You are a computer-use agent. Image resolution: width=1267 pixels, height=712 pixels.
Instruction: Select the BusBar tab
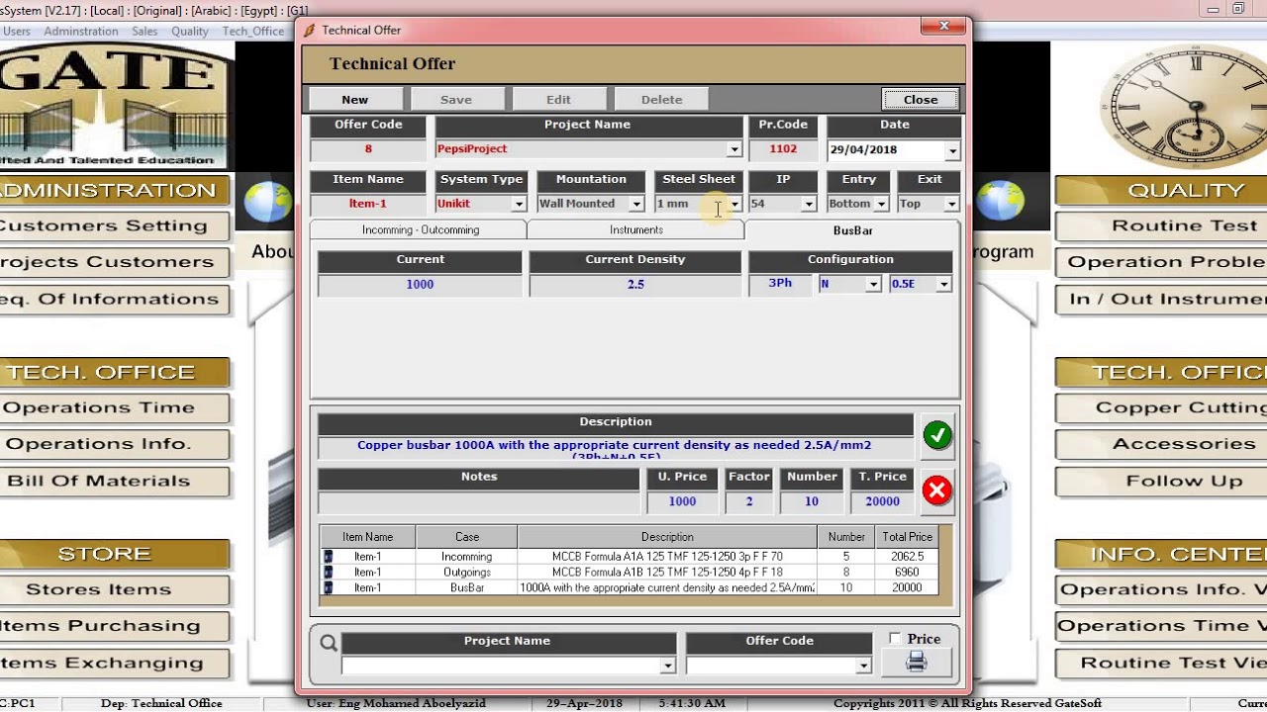pos(852,230)
